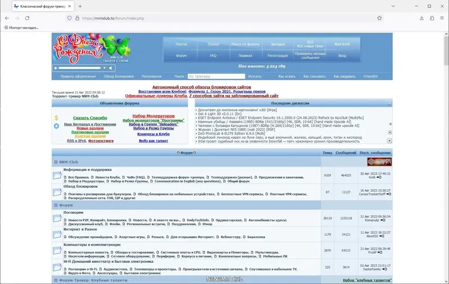
Task: Open the Трекер navigation item
Action: point(213,44)
